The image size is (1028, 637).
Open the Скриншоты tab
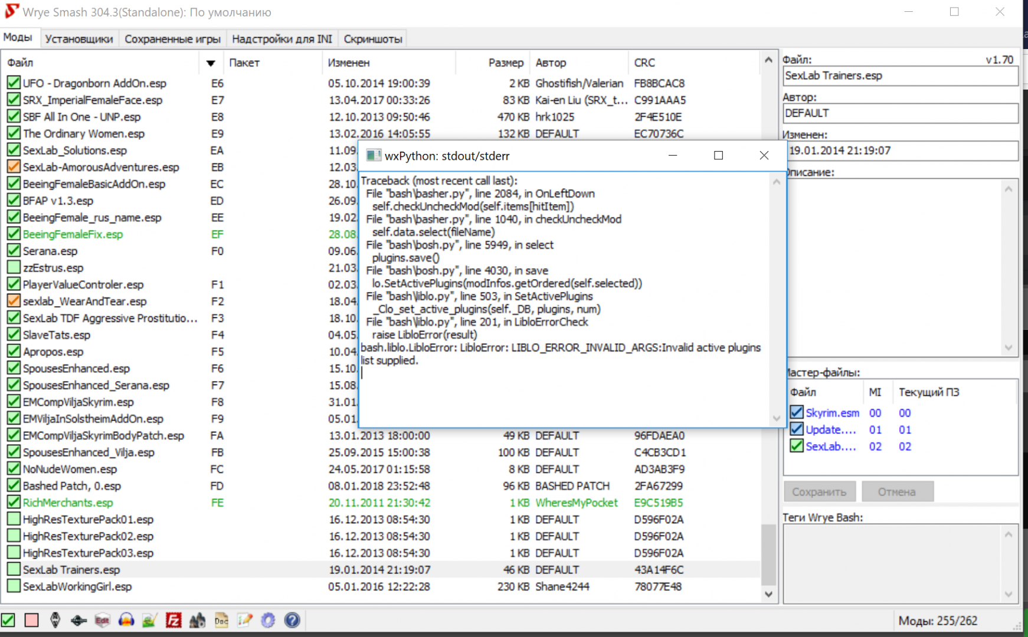(x=372, y=39)
